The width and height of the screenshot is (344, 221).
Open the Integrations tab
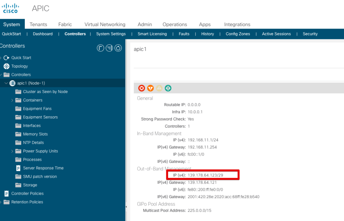237,24
